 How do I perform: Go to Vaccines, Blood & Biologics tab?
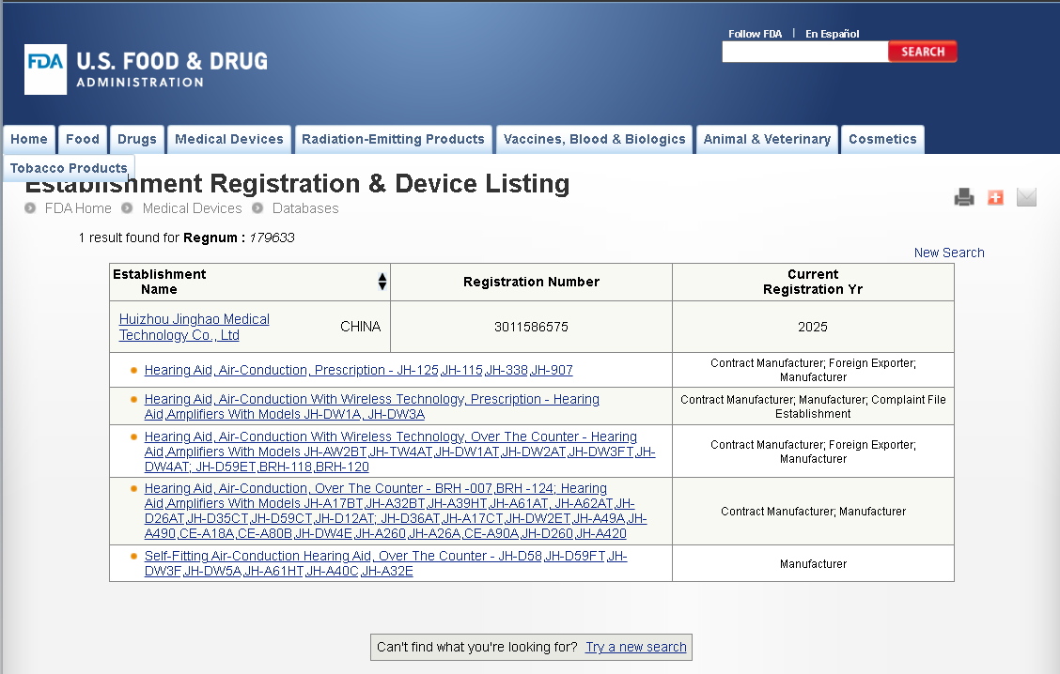click(x=594, y=139)
